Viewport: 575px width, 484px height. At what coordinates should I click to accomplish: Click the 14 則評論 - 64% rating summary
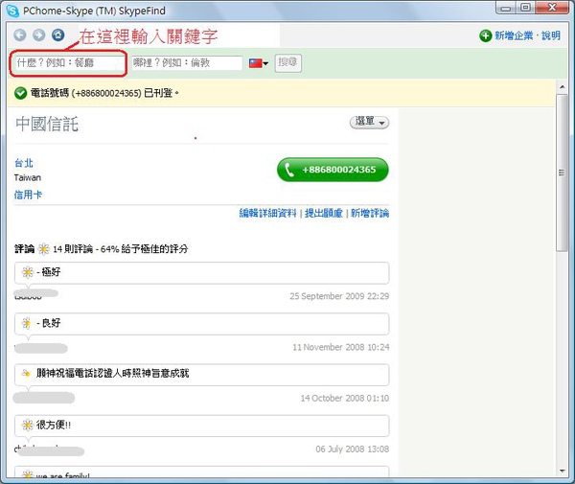[x=121, y=249]
